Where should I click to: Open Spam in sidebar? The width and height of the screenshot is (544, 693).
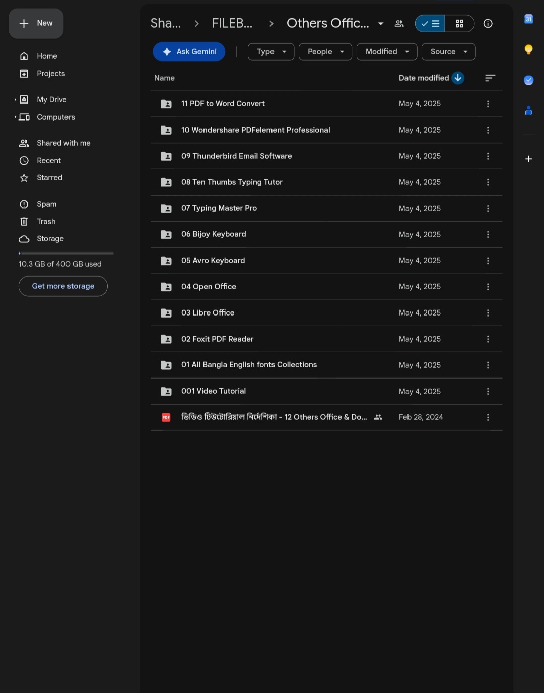(x=46, y=204)
